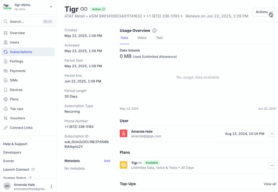Focus the Search field

(x=28, y=22)
